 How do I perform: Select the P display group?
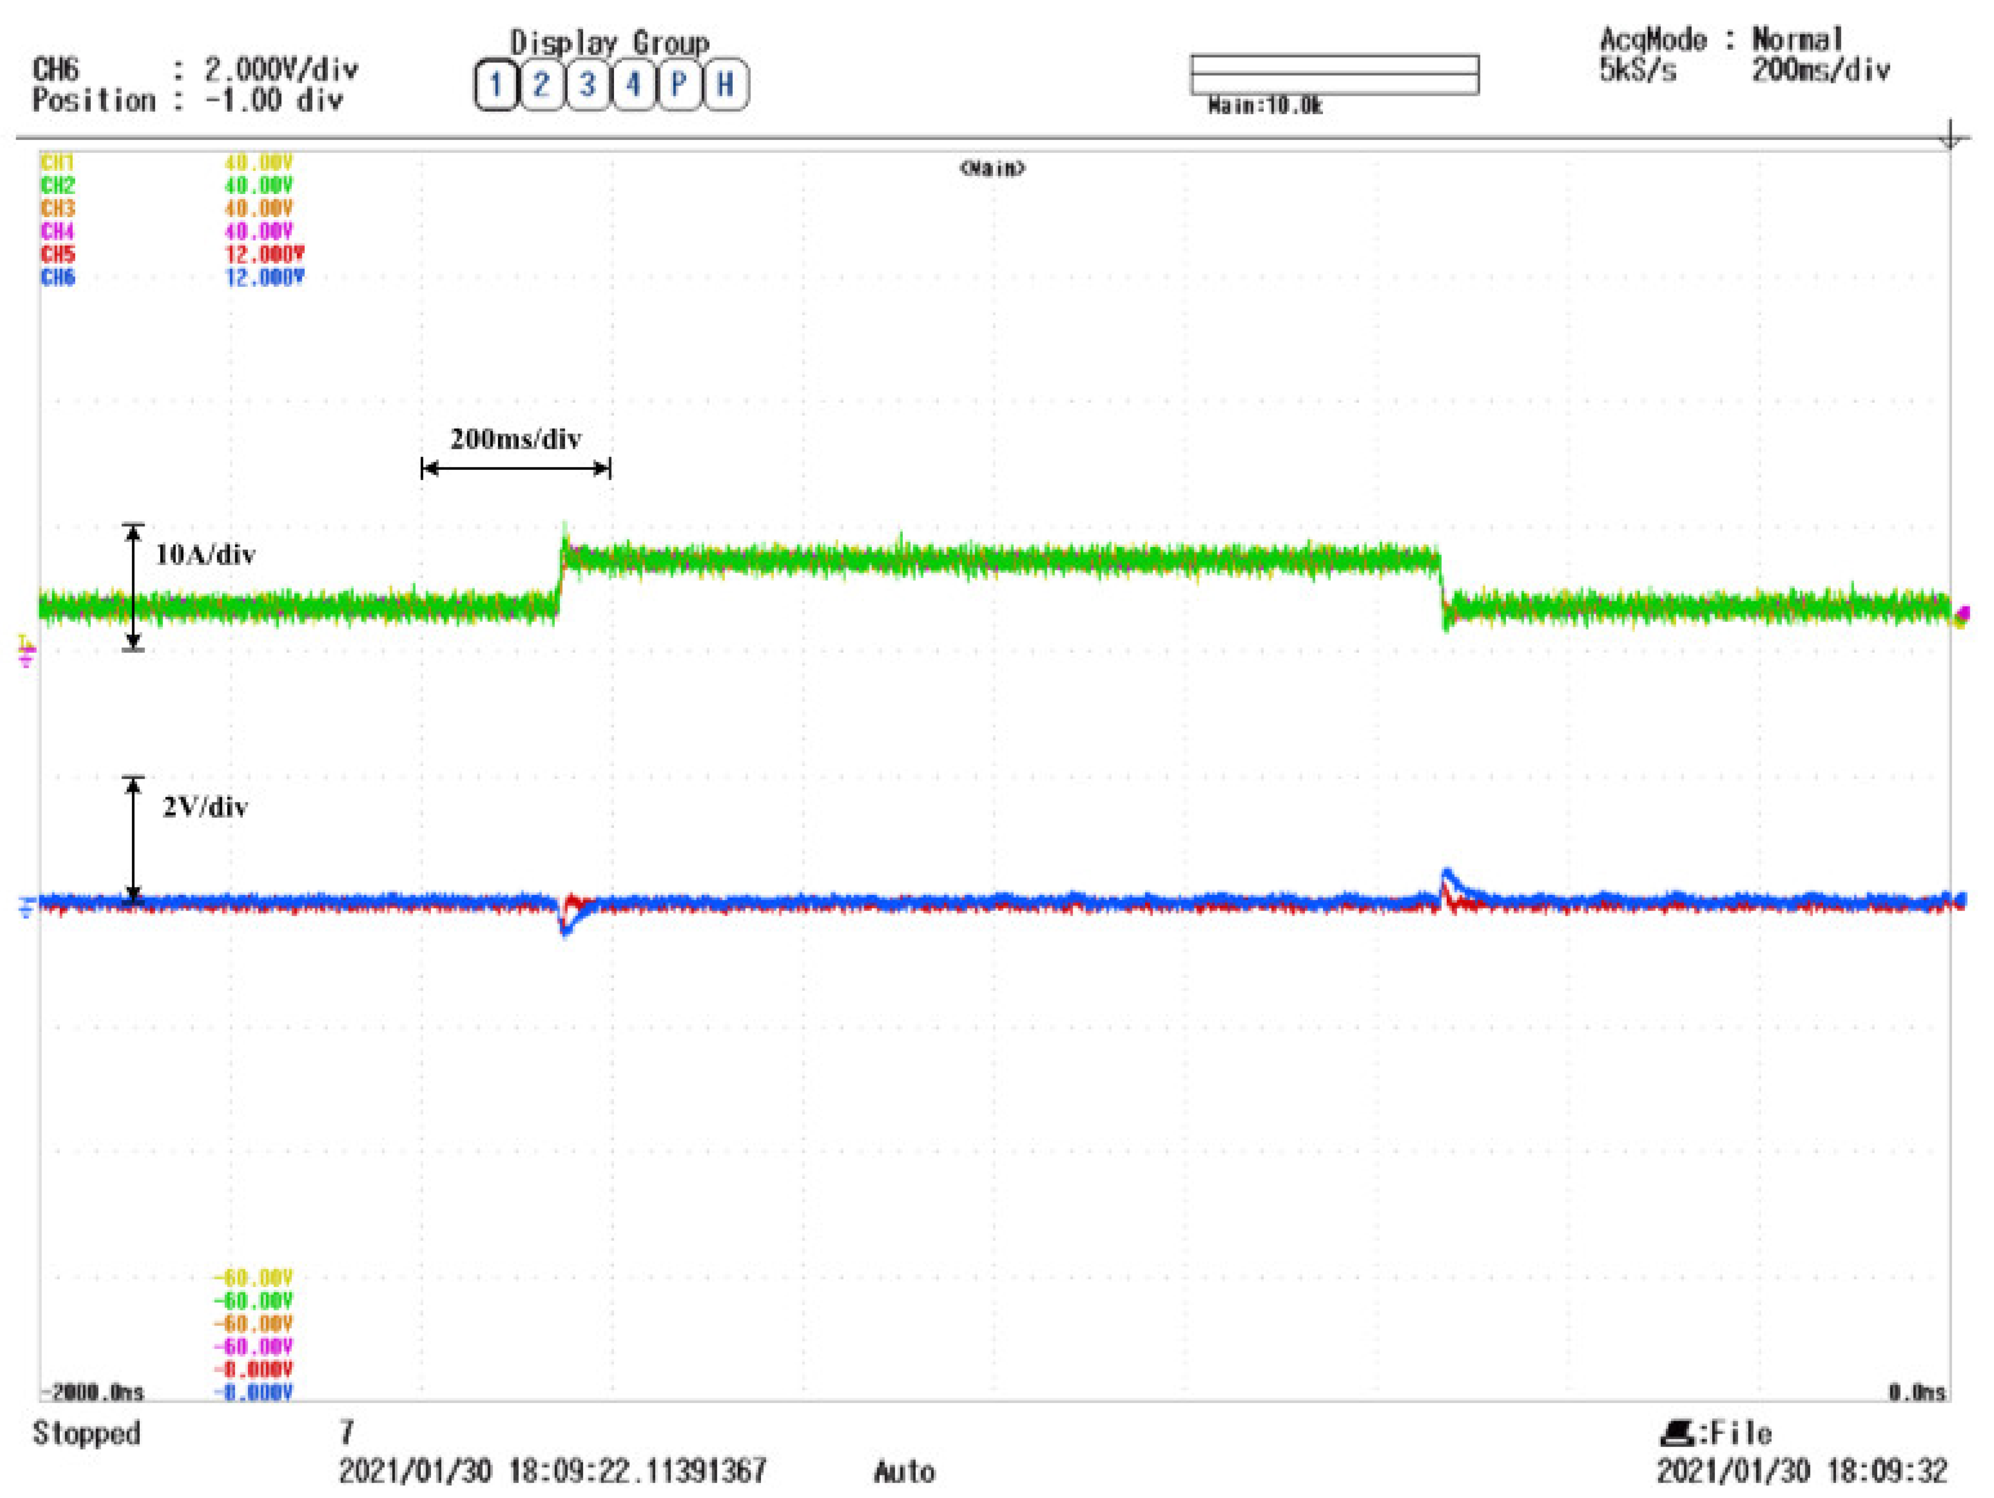point(680,86)
